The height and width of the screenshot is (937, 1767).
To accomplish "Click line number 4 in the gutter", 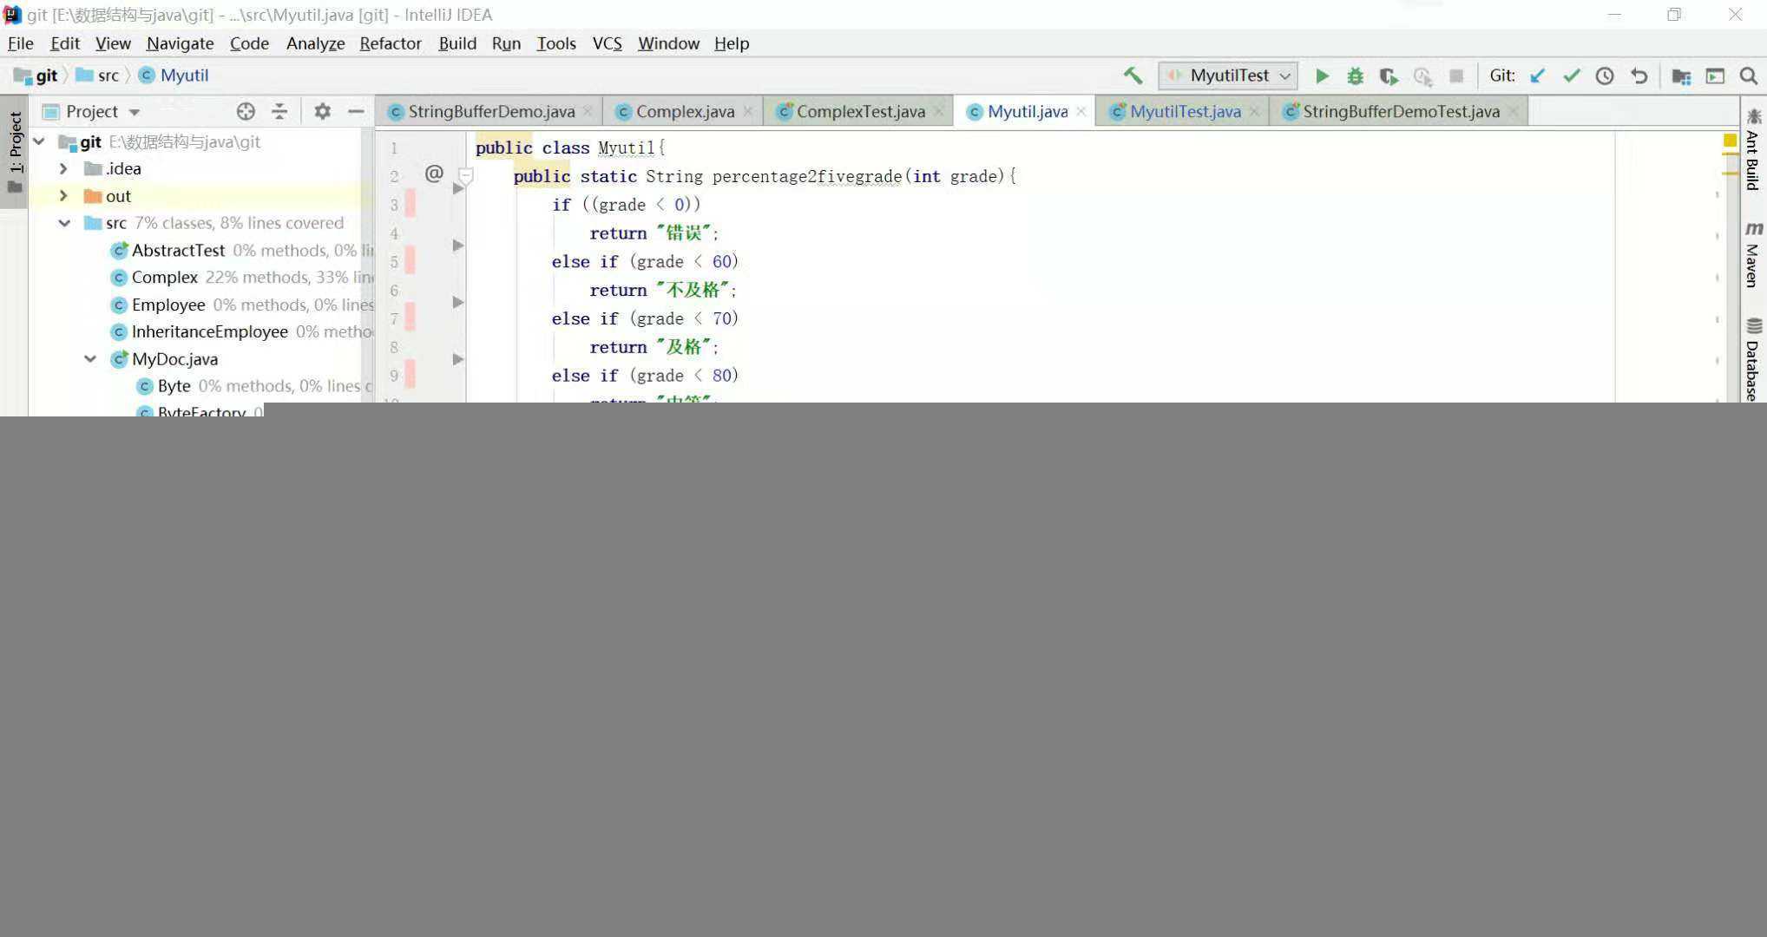I will [x=394, y=233].
